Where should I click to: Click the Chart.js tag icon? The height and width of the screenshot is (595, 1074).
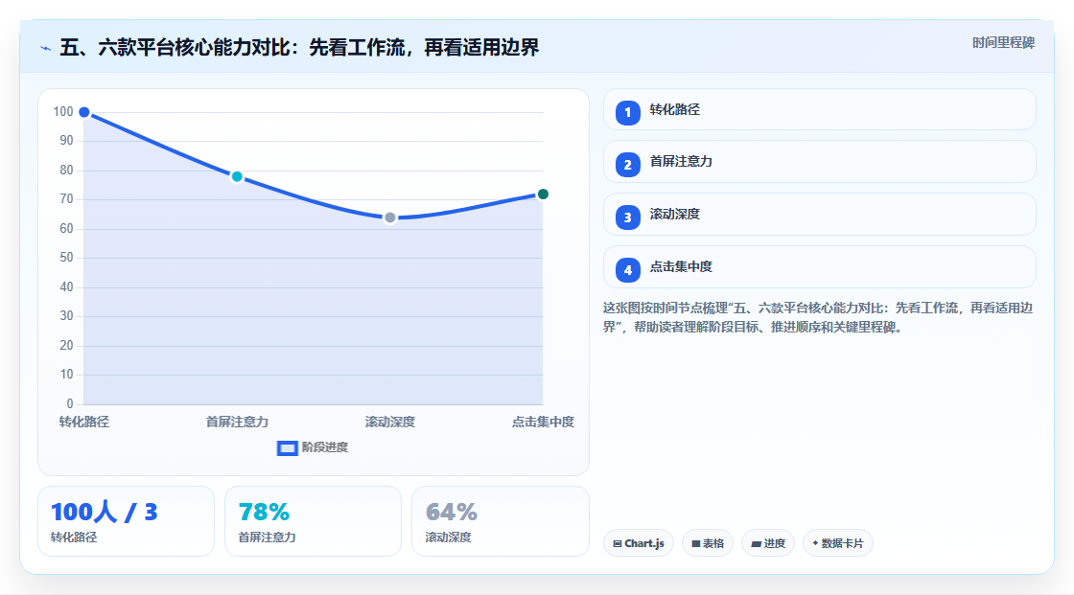(x=618, y=543)
